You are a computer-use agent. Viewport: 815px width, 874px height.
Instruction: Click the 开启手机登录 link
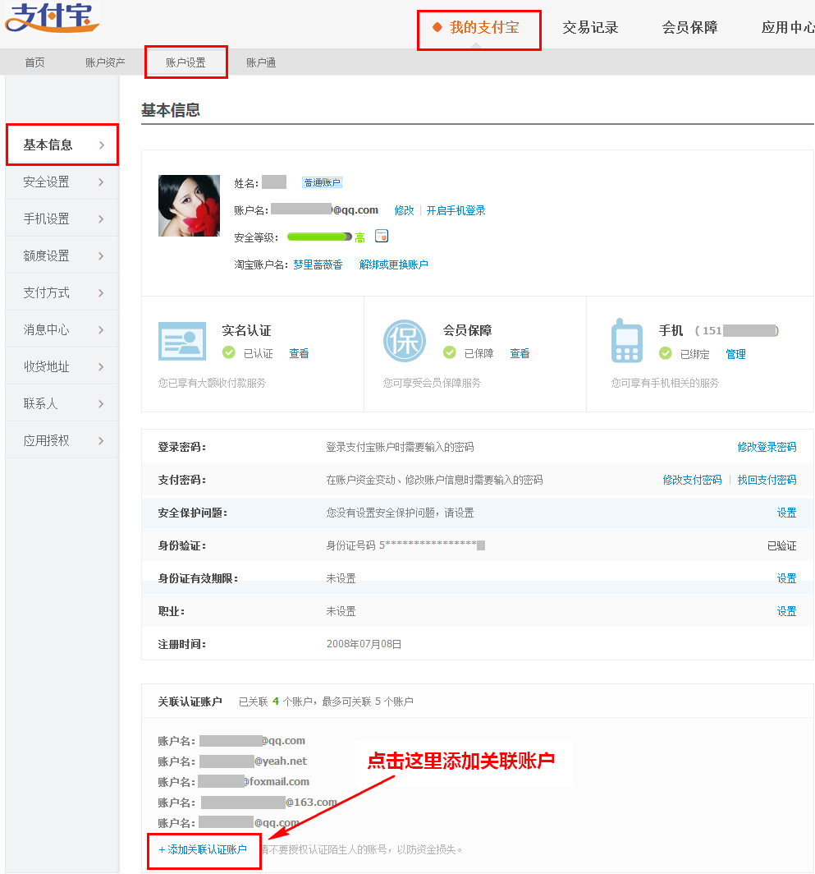click(x=456, y=210)
